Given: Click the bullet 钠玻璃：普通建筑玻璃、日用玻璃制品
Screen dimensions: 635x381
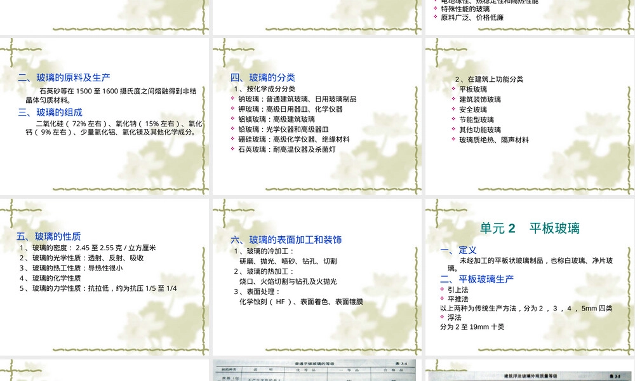Looking at the screenshot, I should point(297,99).
